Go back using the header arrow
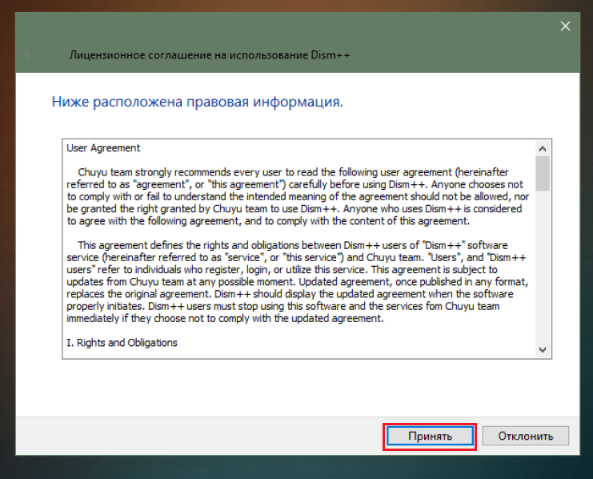The image size is (593, 479). click(30, 55)
